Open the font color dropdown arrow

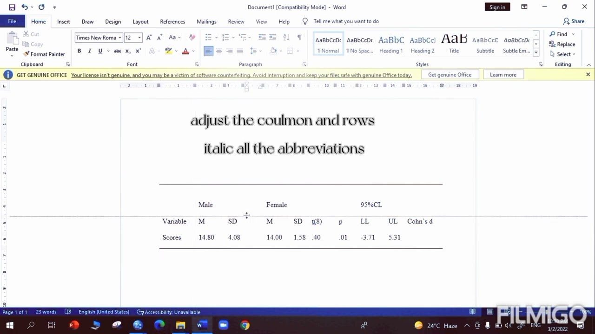[x=193, y=51]
